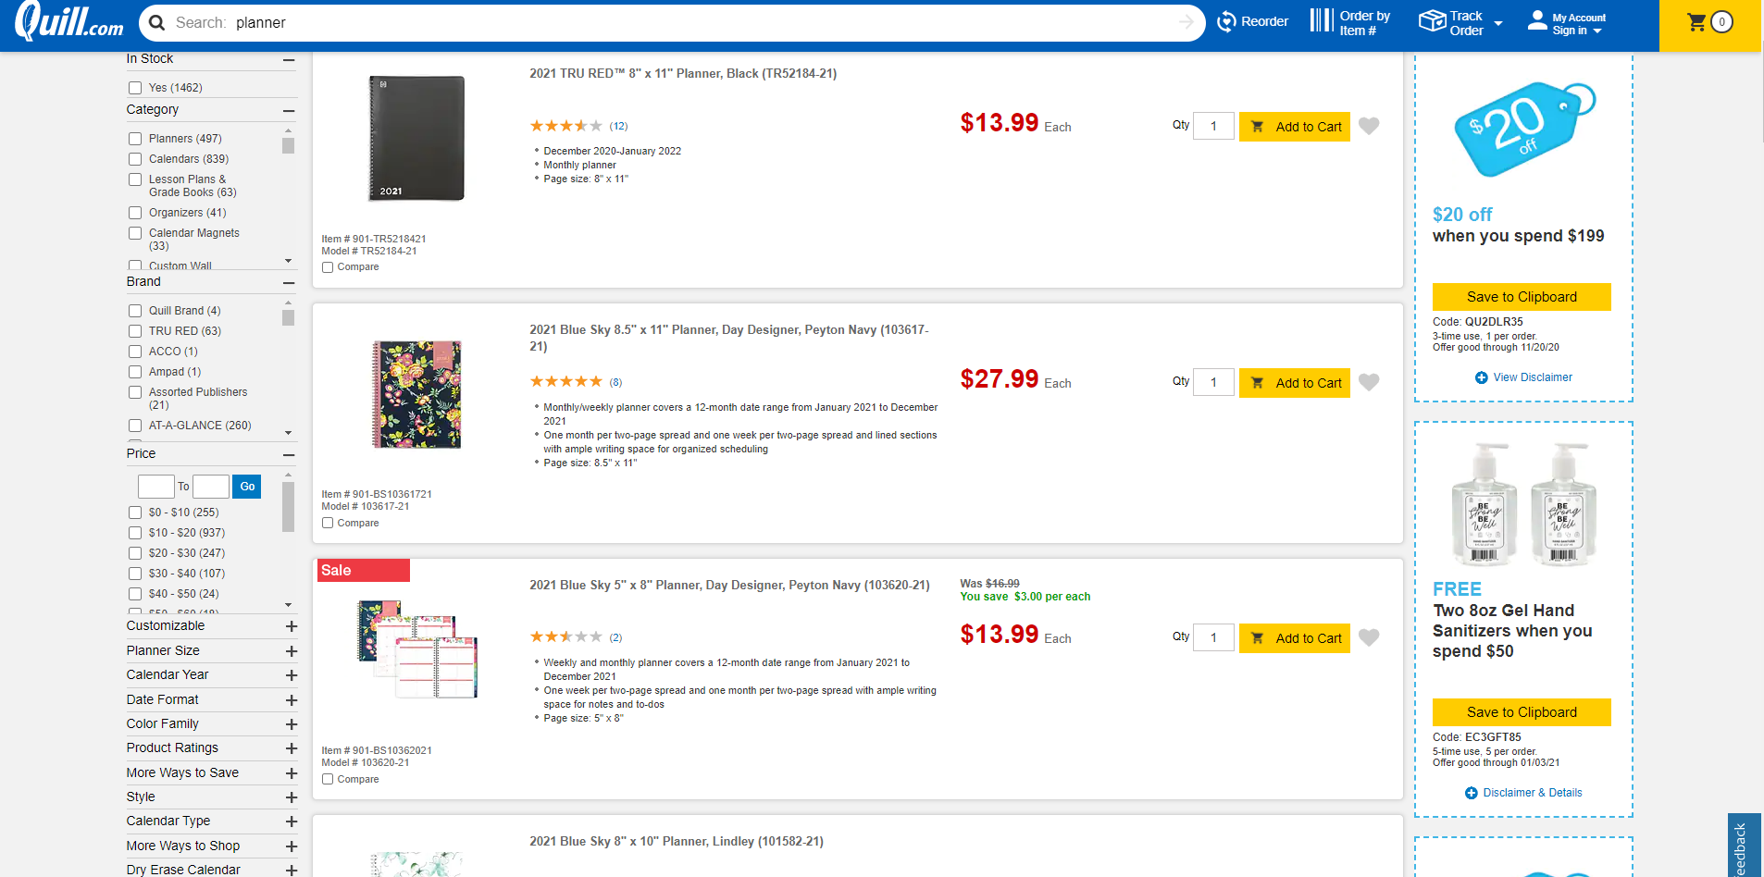Click heart icon for Blue Sky $27.99 planner
The image size is (1764, 877).
pyautogui.click(x=1370, y=382)
